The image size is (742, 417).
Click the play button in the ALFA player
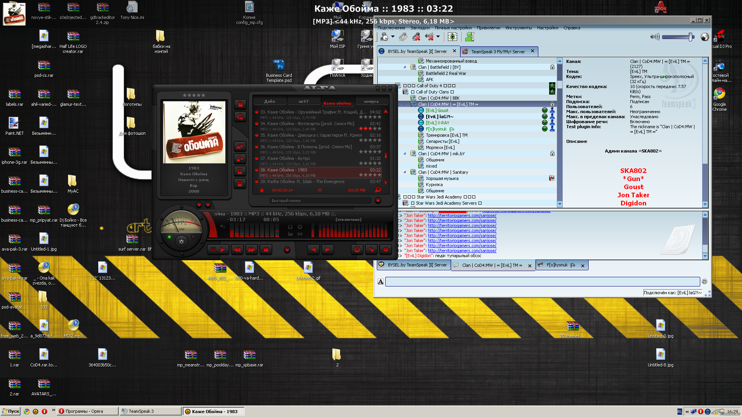click(223, 249)
